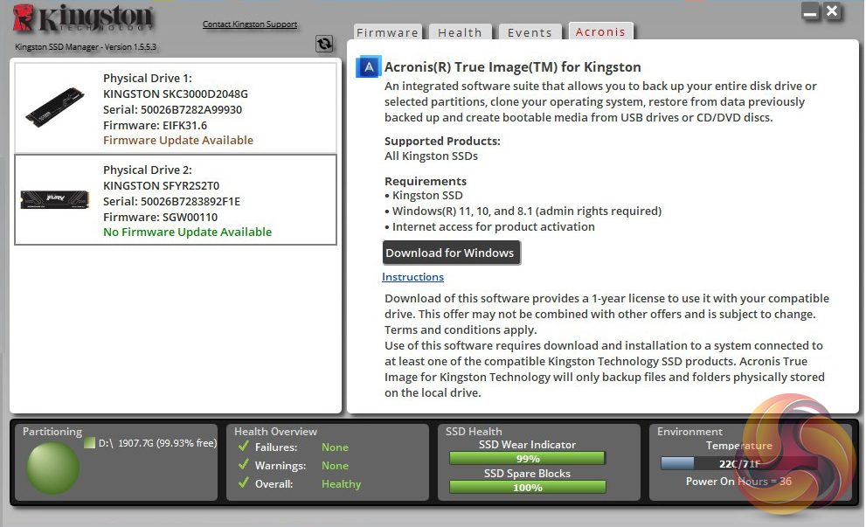Click Kingston SSD Manager version text
Viewport: 866px width, 527px height.
(x=86, y=47)
